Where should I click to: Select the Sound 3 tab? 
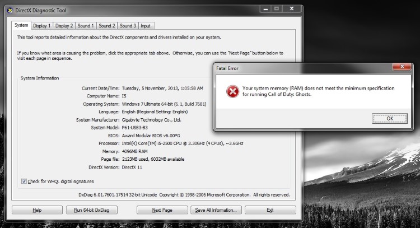coord(128,26)
